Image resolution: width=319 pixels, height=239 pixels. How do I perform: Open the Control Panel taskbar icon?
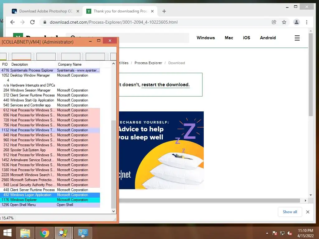[83, 233]
